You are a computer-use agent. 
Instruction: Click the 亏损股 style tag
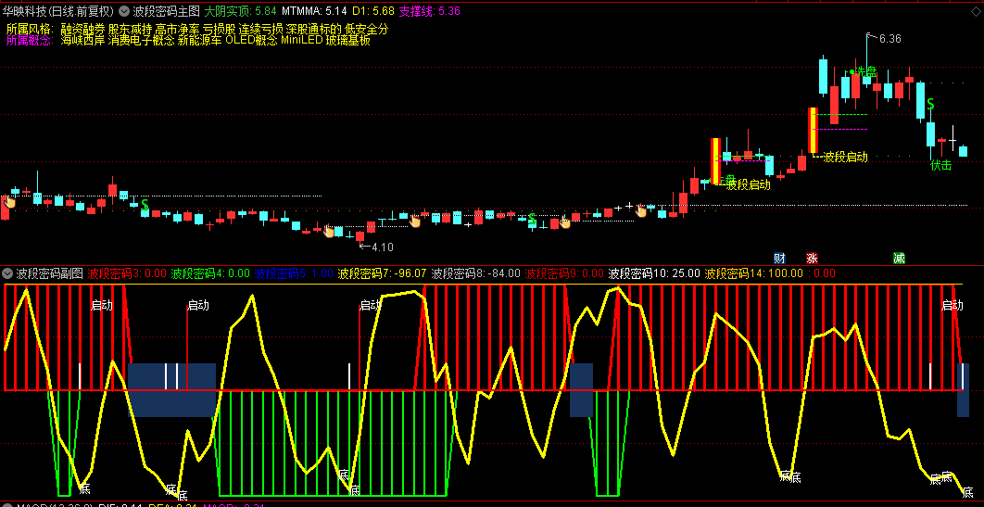tap(219, 29)
